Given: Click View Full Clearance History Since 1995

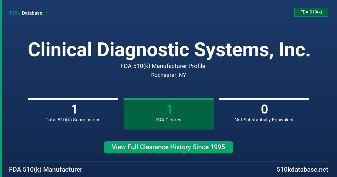Looking at the screenshot, I should pos(168,147).
